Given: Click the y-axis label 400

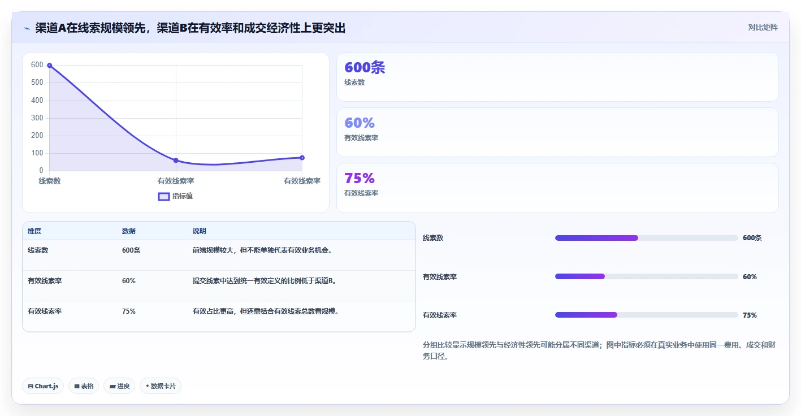Looking at the screenshot, I should click(37, 100).
